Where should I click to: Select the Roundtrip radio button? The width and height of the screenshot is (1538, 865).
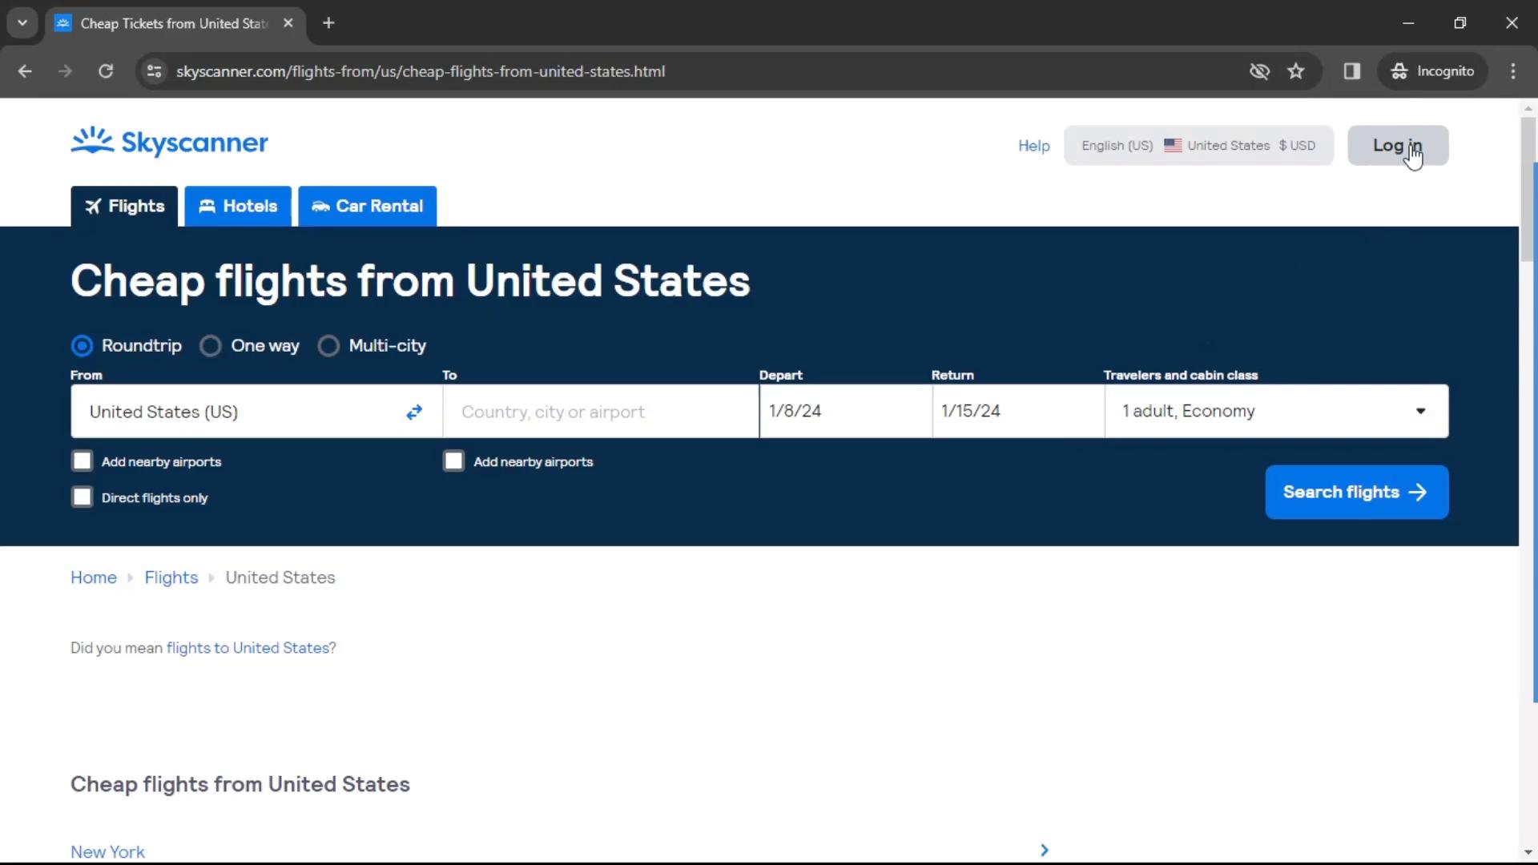pos(83,345)
